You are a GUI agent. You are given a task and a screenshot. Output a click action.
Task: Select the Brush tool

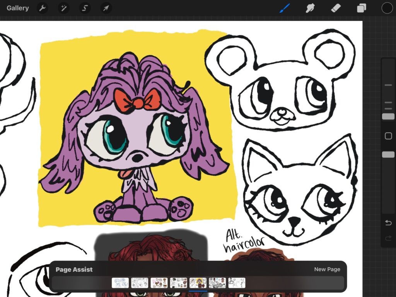pos(285,8)
